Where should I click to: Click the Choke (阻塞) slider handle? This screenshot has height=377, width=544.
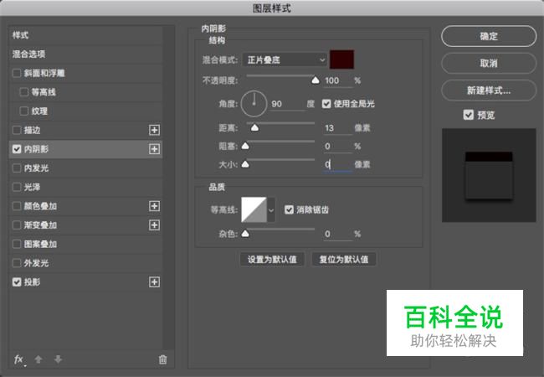tap(245, 146)
